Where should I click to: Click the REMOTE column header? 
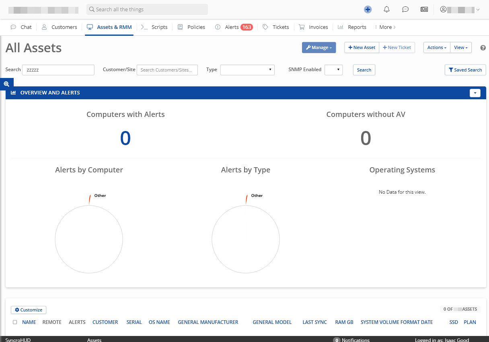pyautogui.click(x=52, y=322)
